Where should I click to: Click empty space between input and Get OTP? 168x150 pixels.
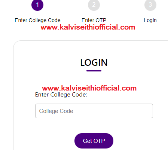pos(94,126)
